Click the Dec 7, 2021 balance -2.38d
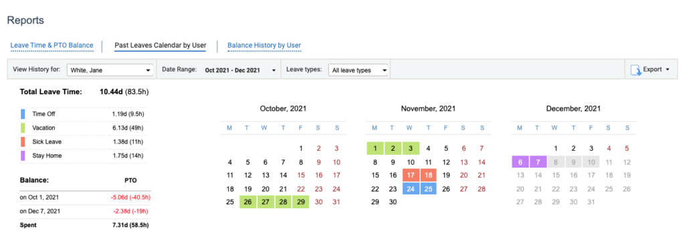This screenshot has width=685, height=247. [130, 211]
